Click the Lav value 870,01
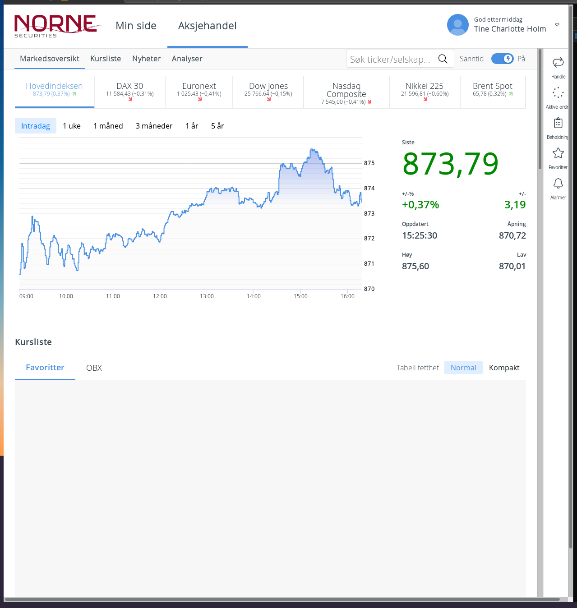577x608 pixels. (512, 266)
